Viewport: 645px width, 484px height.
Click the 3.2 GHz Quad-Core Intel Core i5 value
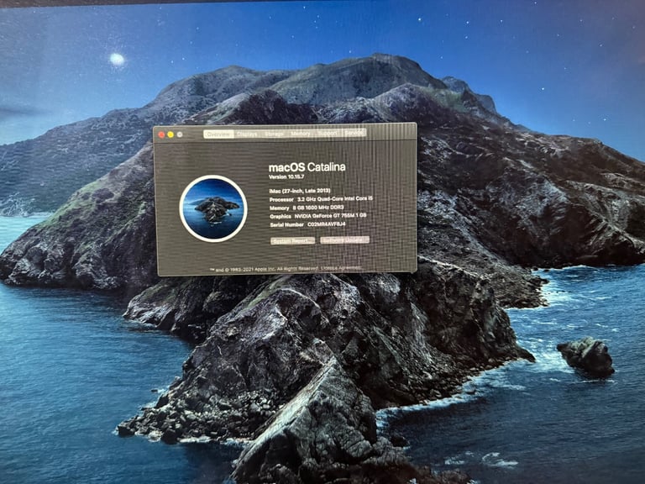tap(335, 199)
